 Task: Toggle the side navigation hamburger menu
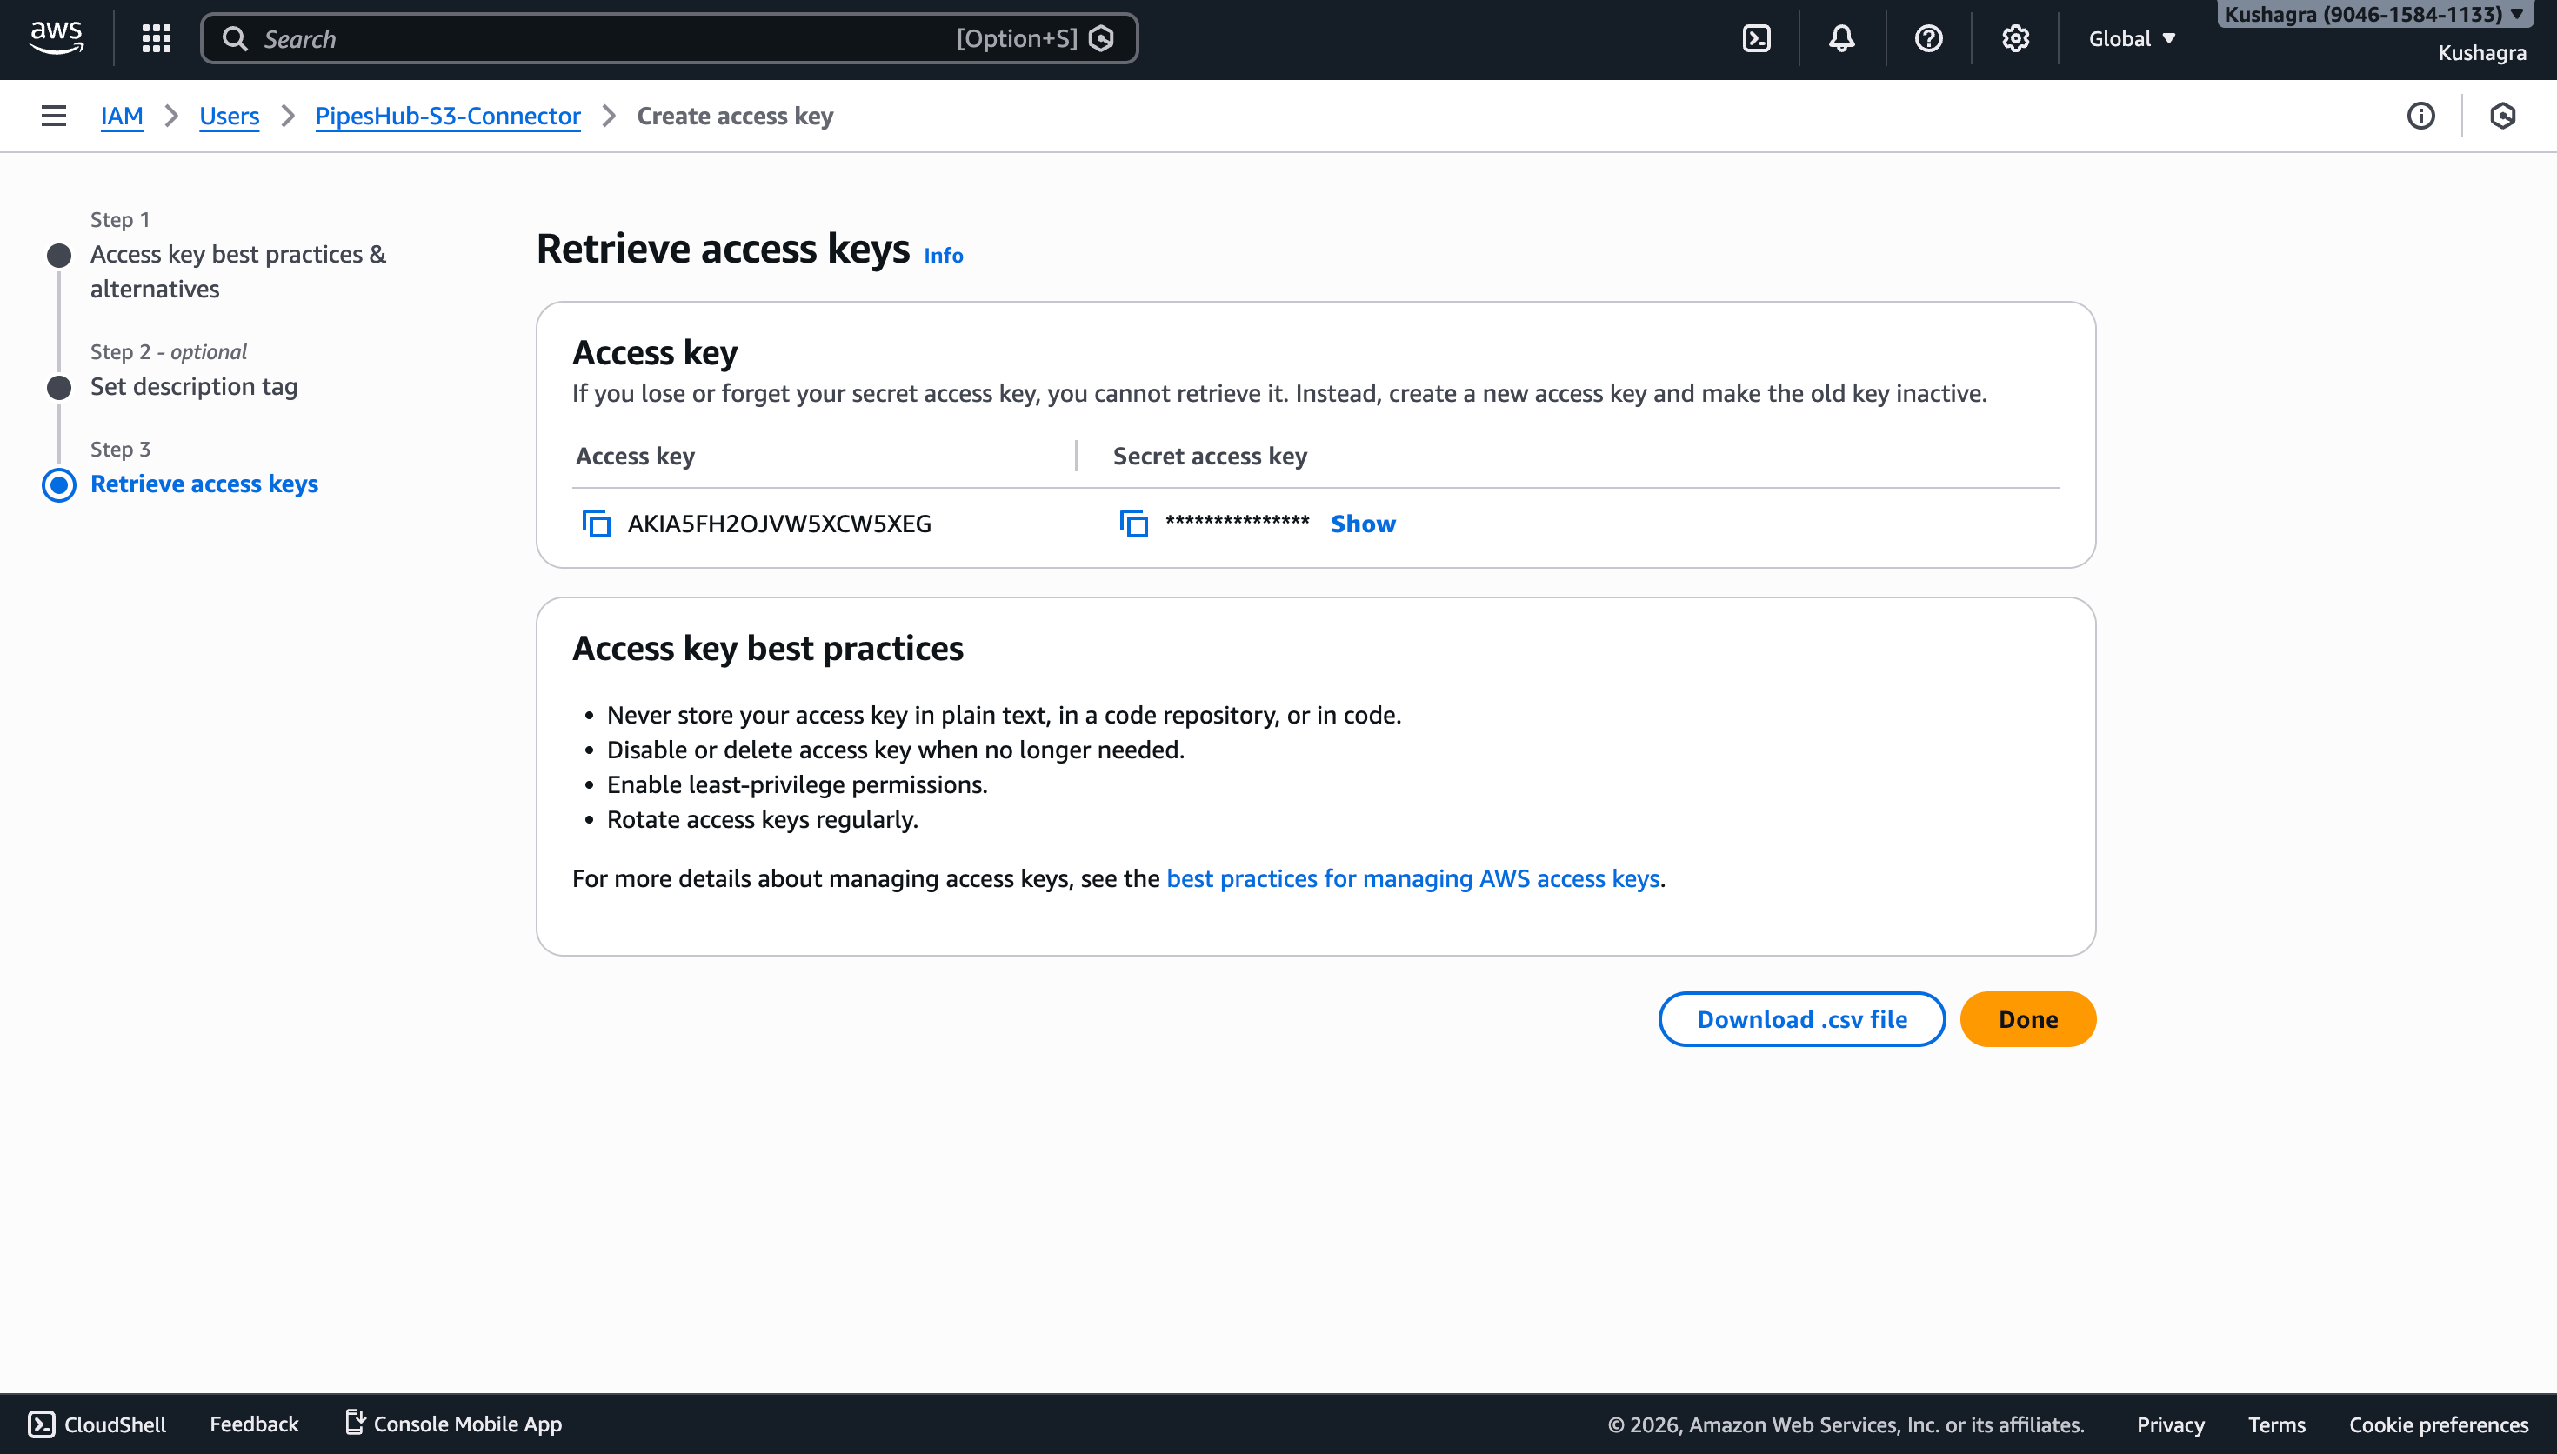click(x=54, y=116)
